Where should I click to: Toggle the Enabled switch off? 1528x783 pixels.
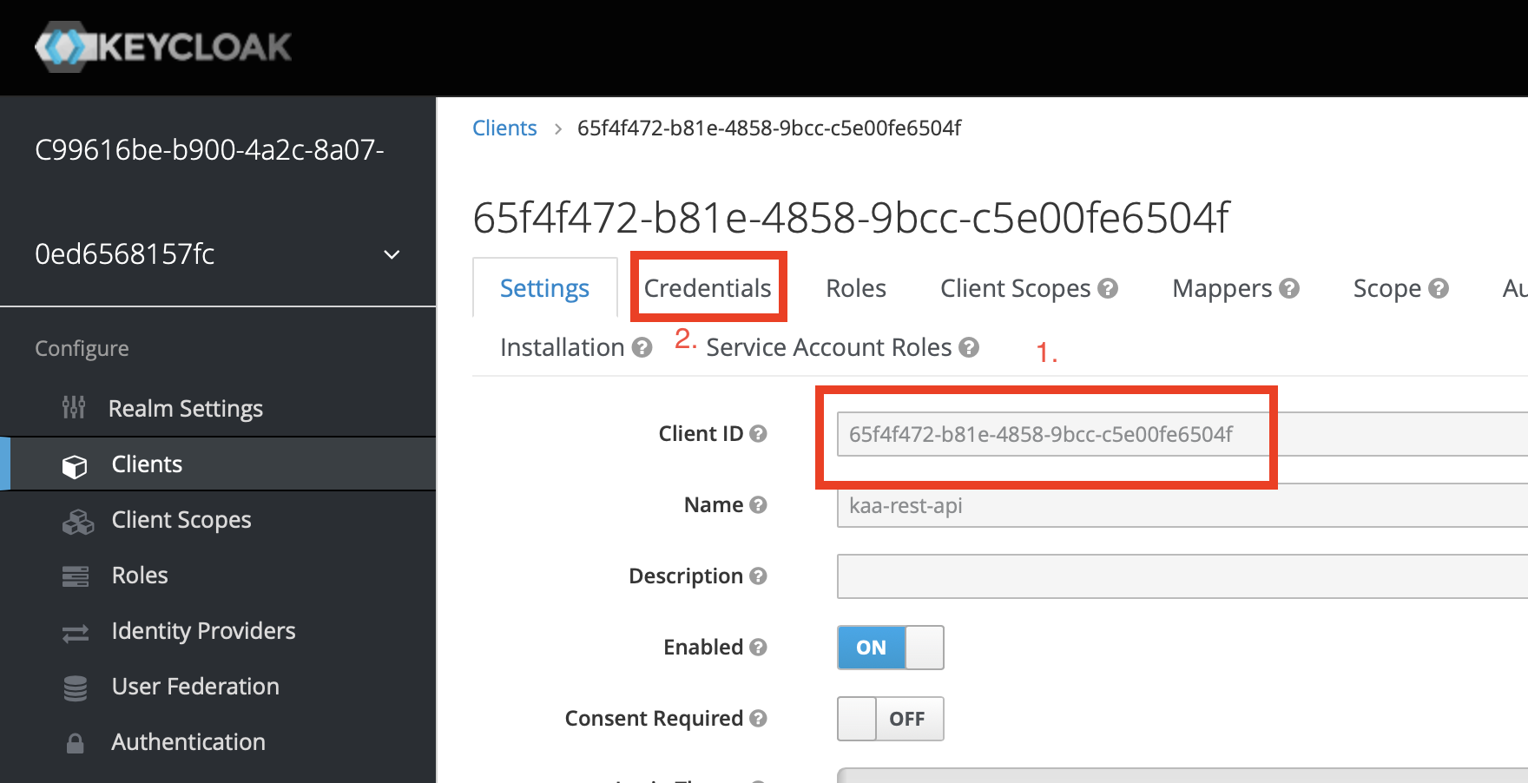click(x=890, y=648)
